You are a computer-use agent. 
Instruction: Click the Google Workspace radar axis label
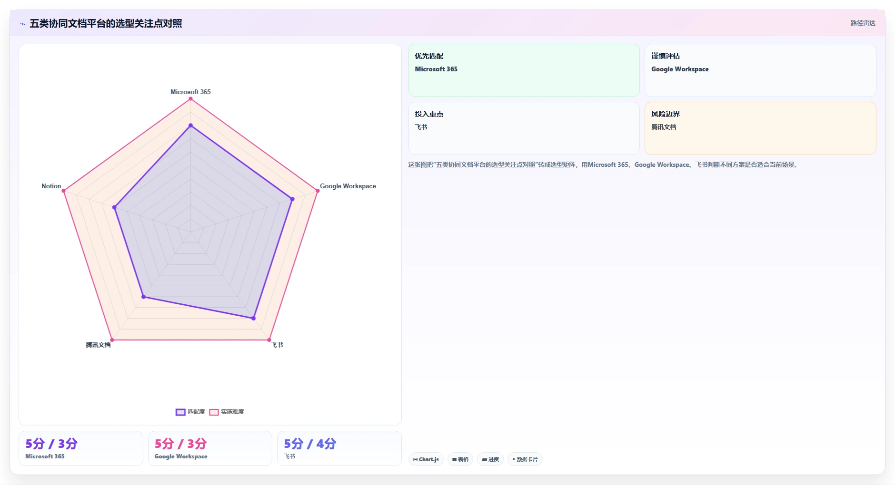348,186
